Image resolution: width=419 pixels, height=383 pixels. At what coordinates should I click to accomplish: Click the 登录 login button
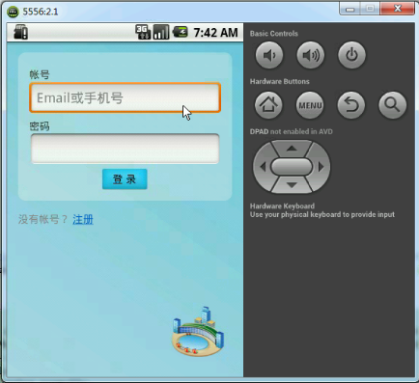point(125,179)
